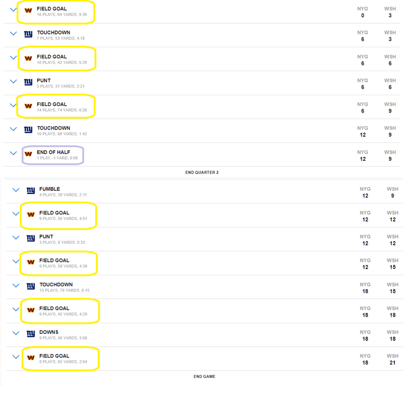Screen dimensions: 406x406
Task: Click Giants logo on the fumble drive
Action: 31,191
